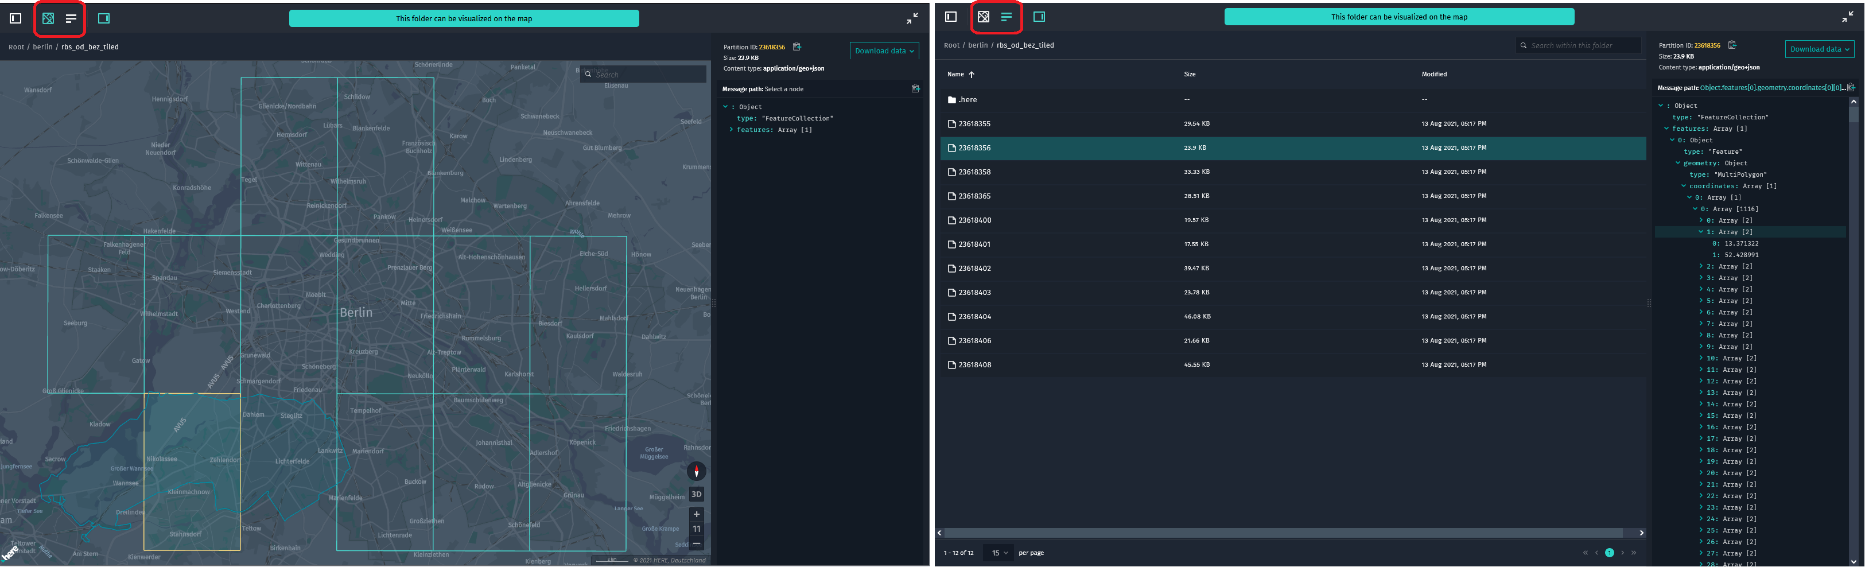The height and width of the screenshot is (567, 1865).
Task: Select file 23618408
Action: [1293, 365]
